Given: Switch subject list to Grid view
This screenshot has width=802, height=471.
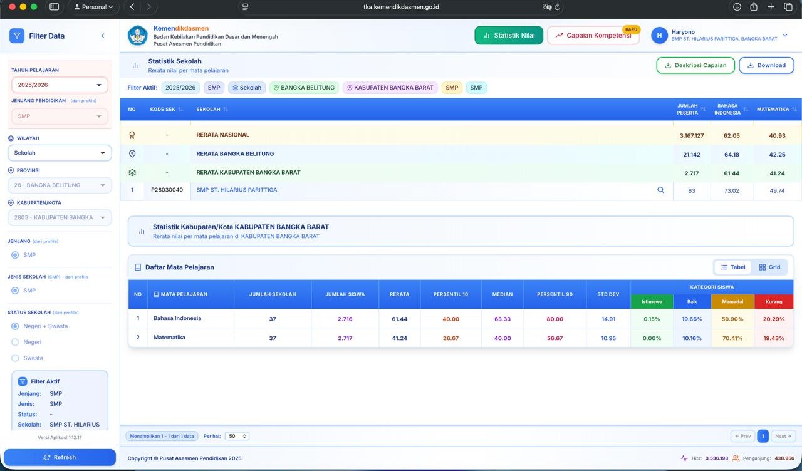Looking at the screenshot, I should point(769,267).
